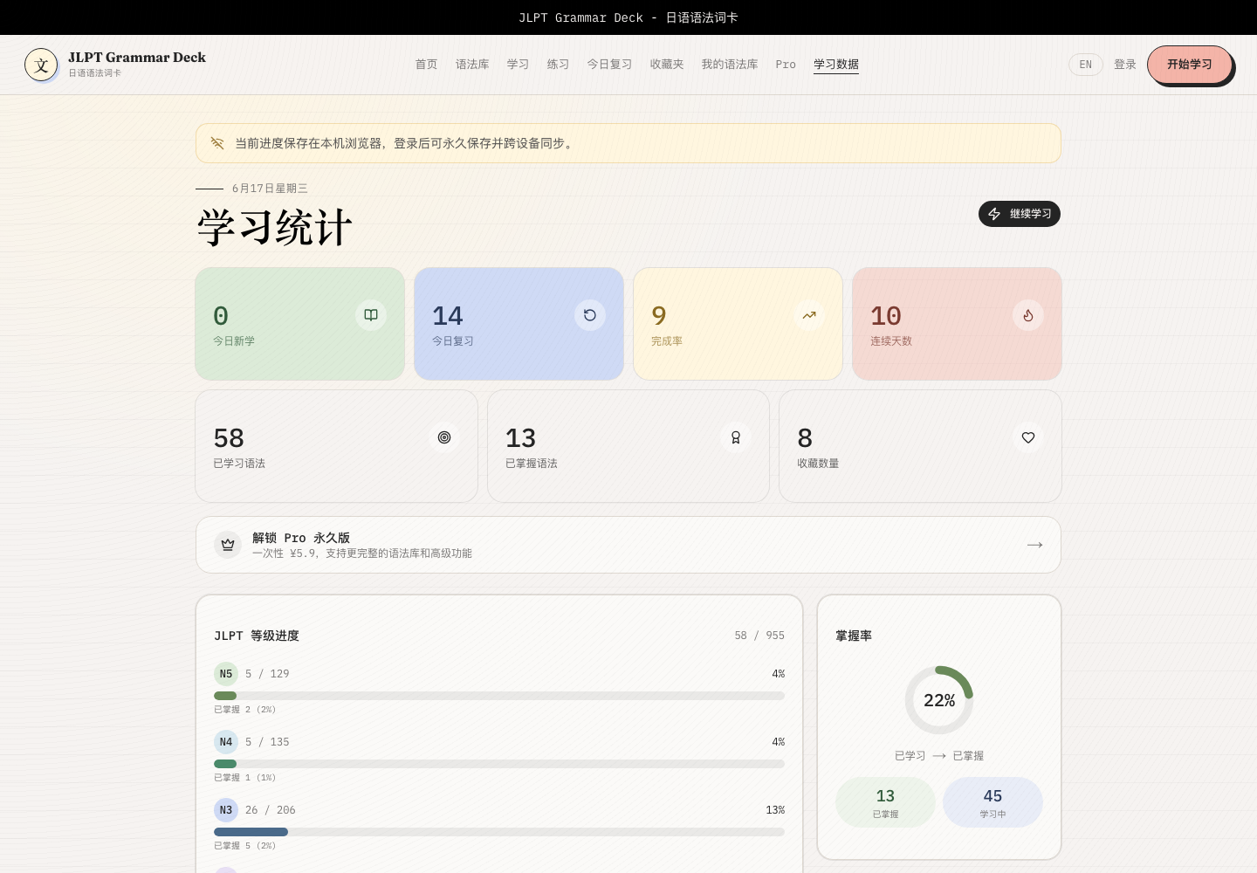The width and height of the screenshot is (1257, 873).
Task: Click the 连续天数 stat card
Action: [x=957, y=324]
